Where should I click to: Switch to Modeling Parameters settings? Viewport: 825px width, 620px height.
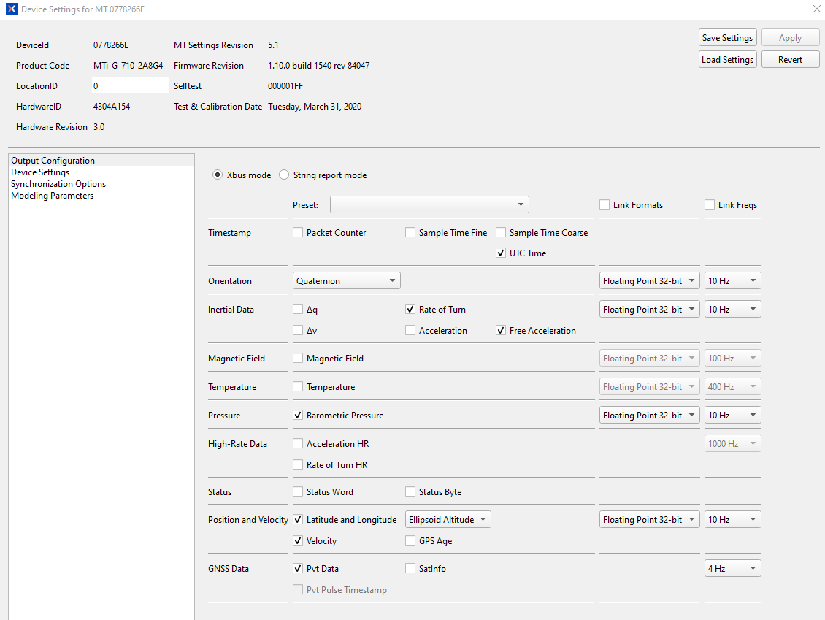click(52, 195)
